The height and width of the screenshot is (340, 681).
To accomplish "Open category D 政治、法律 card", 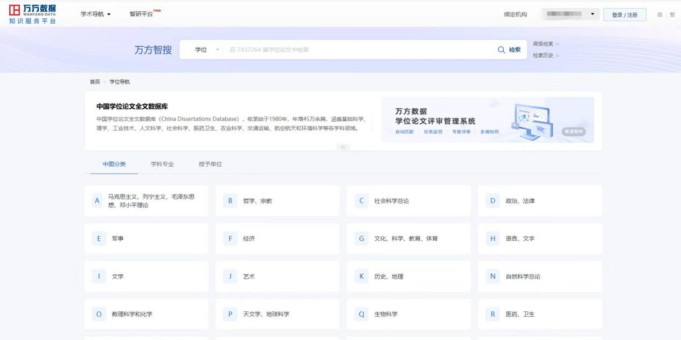I will tap(540, 201).
